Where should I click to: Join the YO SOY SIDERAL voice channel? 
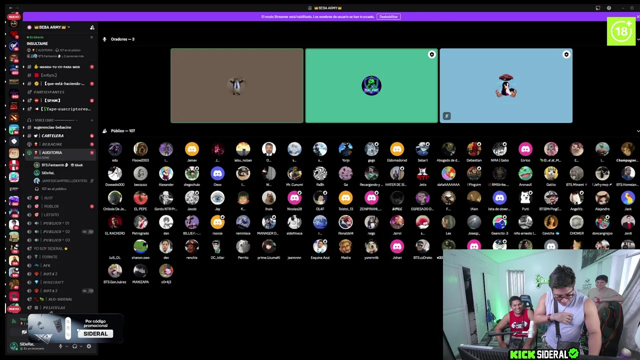click(x=60, y=248)
